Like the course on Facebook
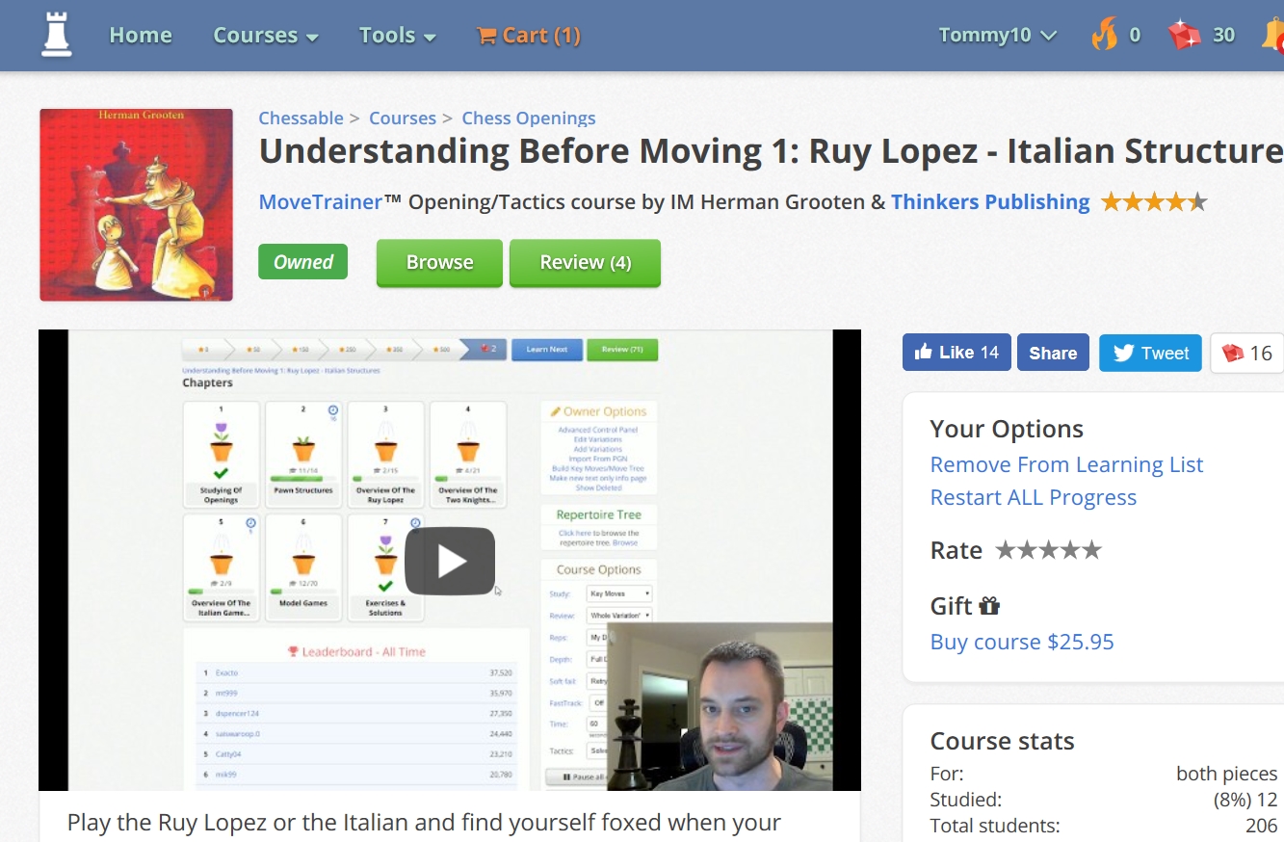 point(956,353)
